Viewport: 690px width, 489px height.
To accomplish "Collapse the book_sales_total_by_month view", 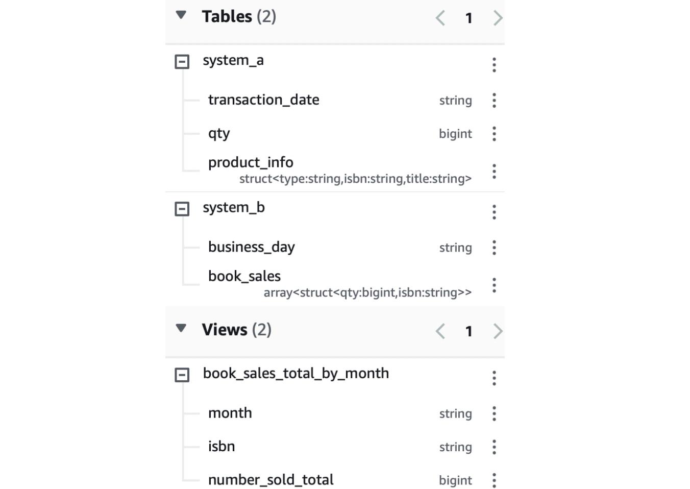I will point(182,375).
